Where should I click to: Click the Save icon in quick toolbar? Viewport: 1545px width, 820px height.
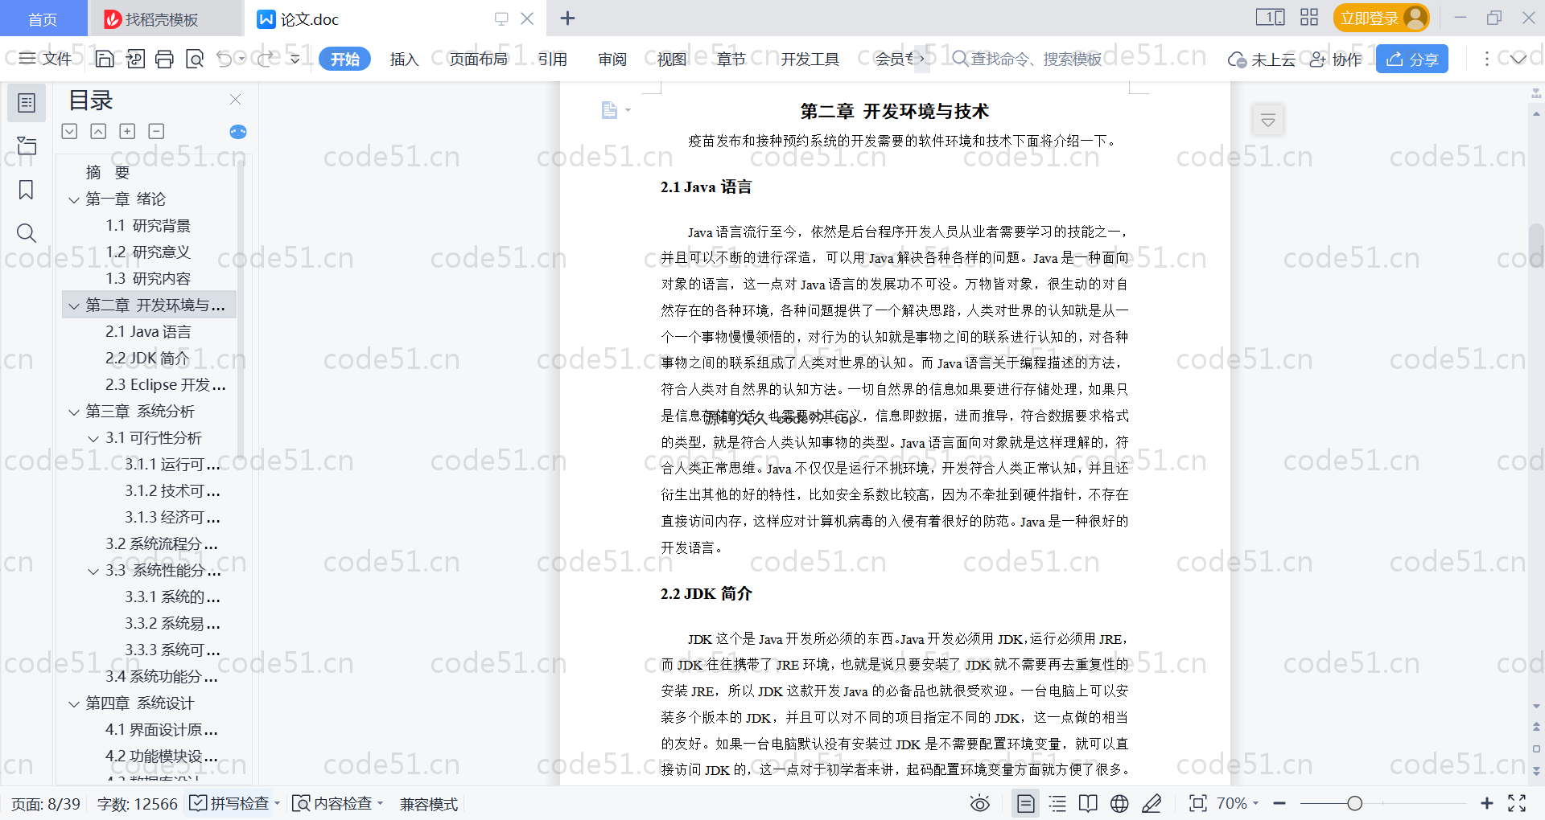pos(105,59)
